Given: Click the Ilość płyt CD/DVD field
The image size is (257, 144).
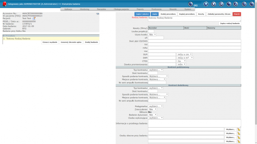Looking at the screenshot, I should click(194, 41).
